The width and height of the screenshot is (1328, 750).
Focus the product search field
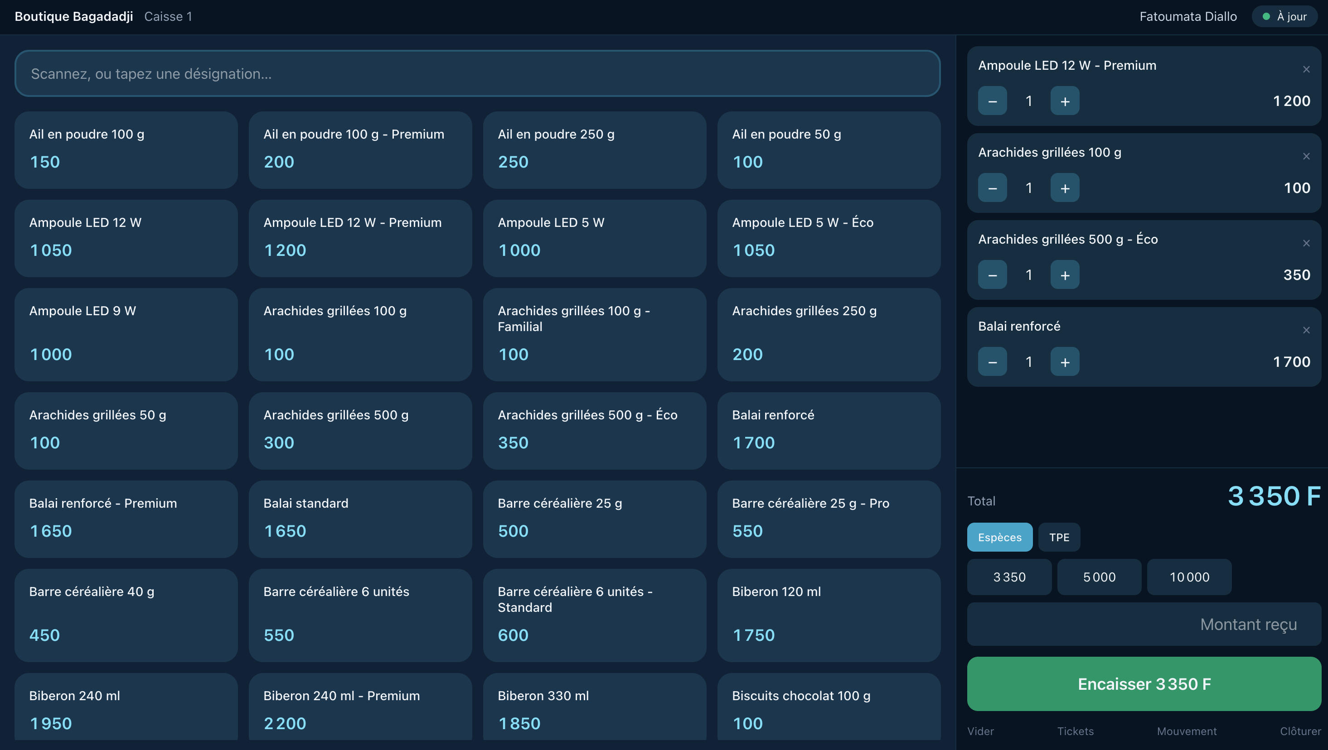(x=477, y=74)
